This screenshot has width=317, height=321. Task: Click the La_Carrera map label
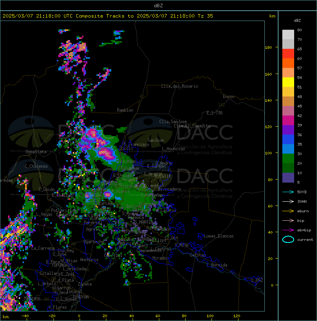[43, 248]
